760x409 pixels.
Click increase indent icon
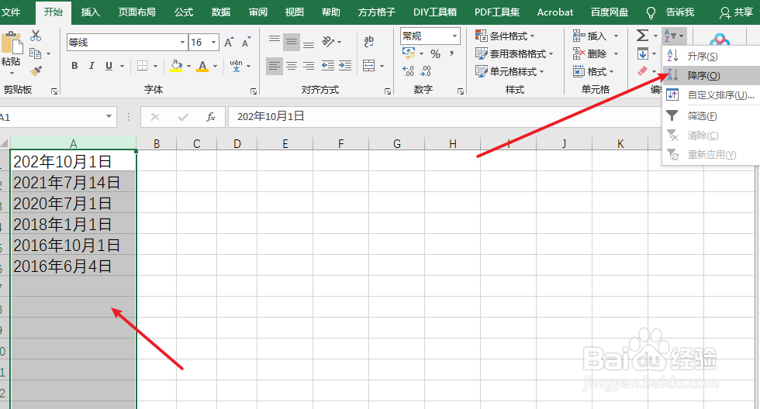point(345,66)
